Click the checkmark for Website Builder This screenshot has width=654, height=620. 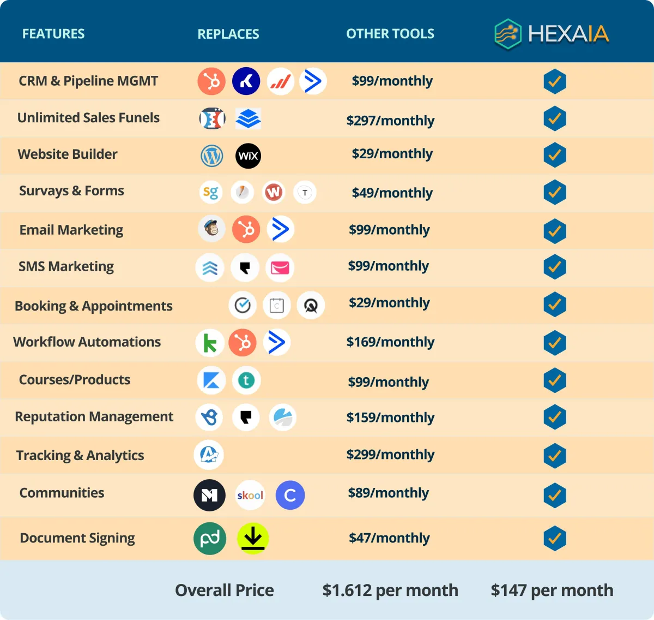(x=555, y=155)
